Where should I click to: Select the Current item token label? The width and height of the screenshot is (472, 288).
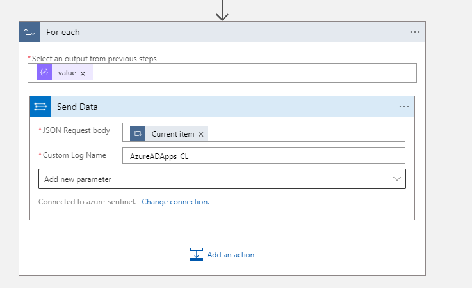(172, 135)
